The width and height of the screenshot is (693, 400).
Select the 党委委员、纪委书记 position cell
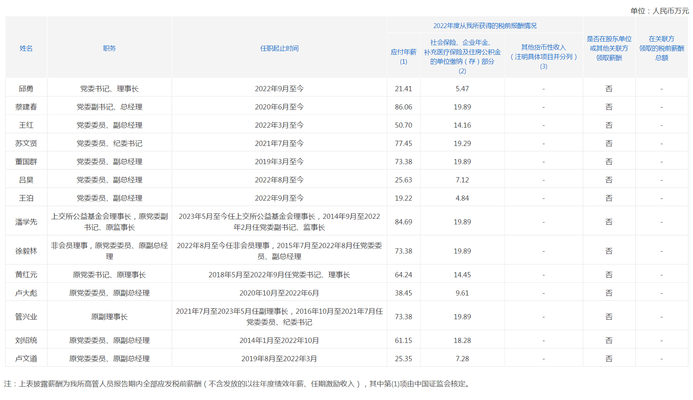[109, 143]
